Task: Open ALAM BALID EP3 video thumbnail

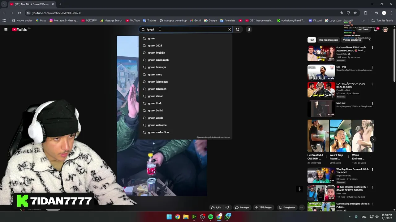Action: [x=321, y=53]
